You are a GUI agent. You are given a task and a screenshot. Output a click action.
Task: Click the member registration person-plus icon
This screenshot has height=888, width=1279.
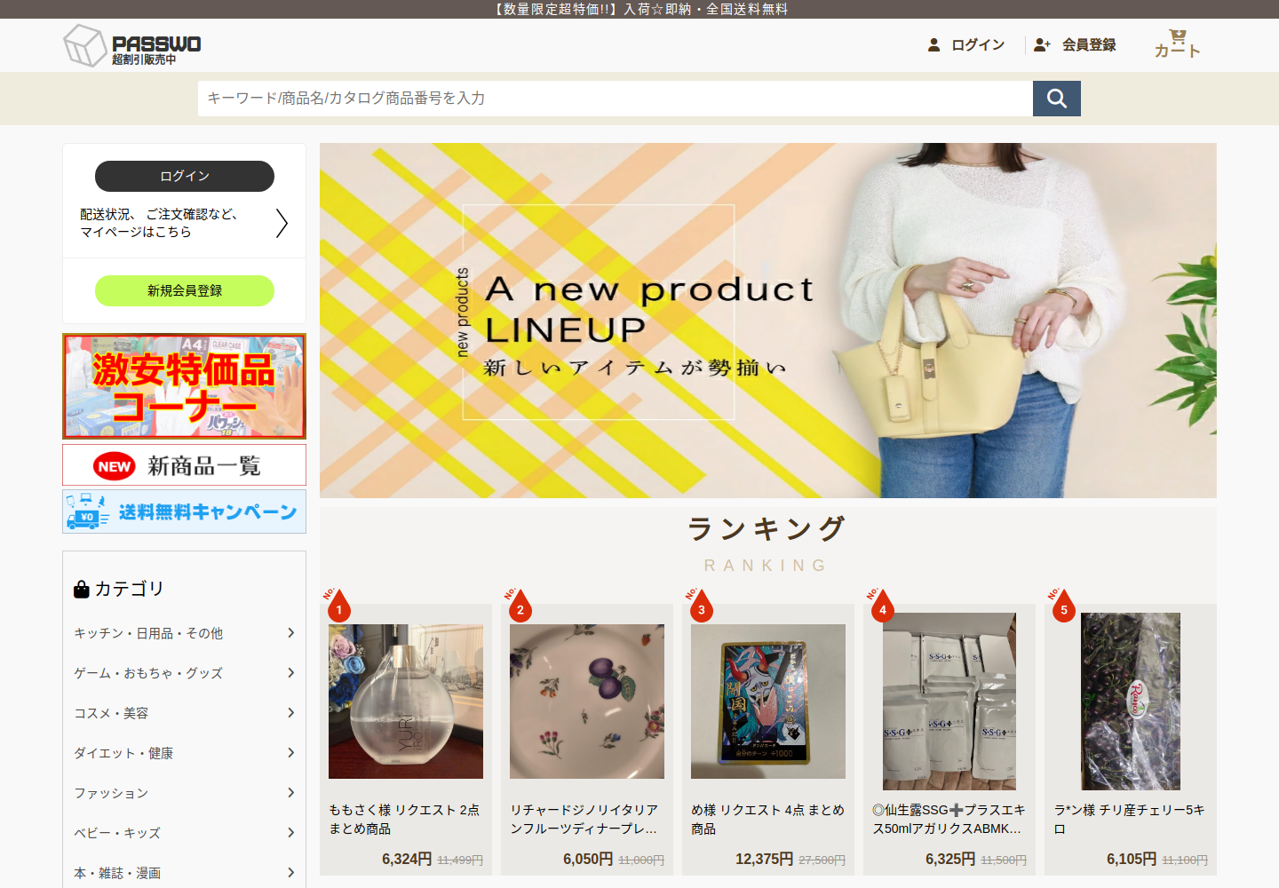point(1042,44)
